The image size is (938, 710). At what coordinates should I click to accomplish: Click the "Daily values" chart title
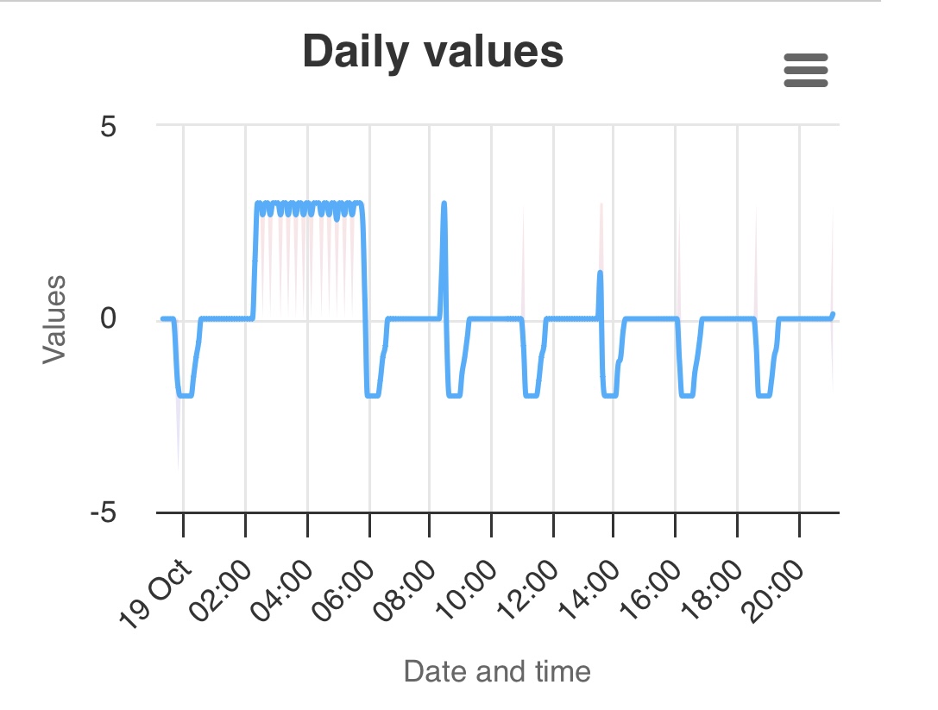pos(433,53)
